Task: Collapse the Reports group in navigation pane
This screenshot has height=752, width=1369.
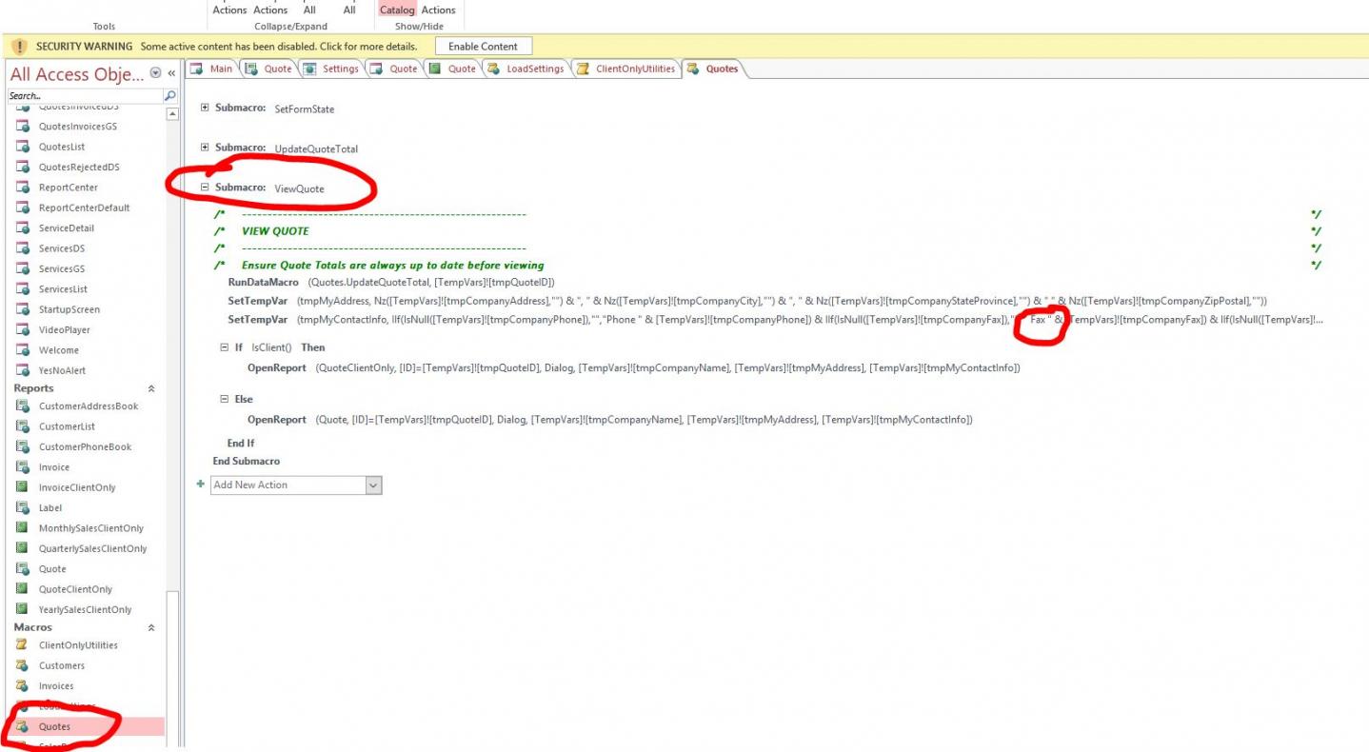Action: (x=150, y=388)
